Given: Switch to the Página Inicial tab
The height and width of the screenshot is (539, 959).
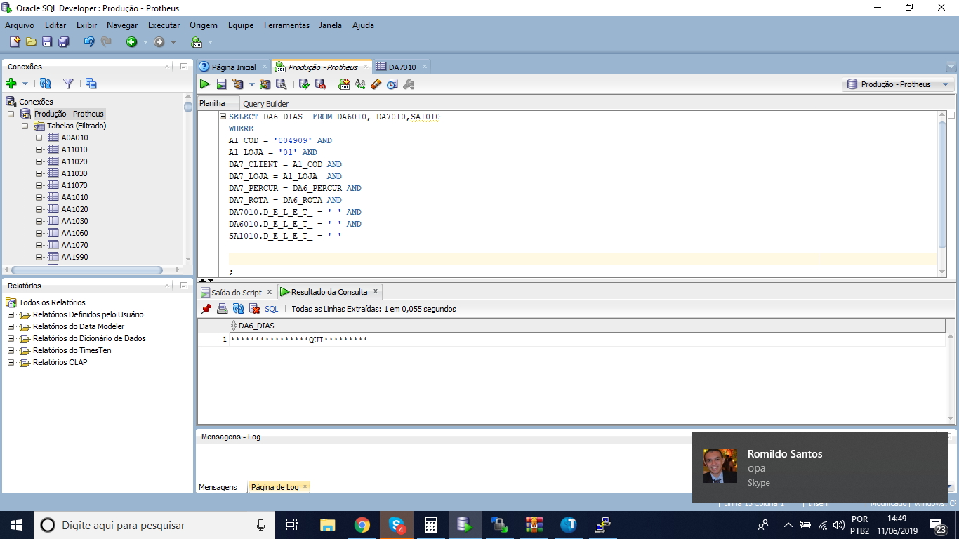Looking at the screenshot, I should coord(234,67).
